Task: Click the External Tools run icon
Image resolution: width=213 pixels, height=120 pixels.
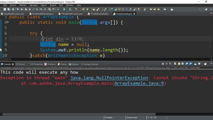Action: (77, 9)
